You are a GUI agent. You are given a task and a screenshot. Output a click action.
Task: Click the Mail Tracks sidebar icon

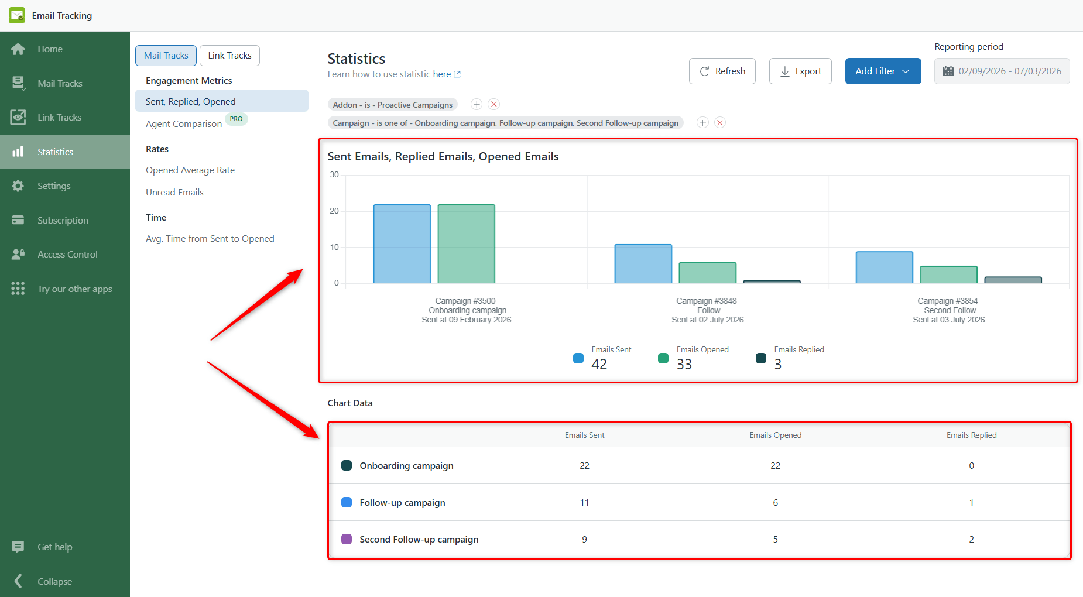(x=18, y=83)
